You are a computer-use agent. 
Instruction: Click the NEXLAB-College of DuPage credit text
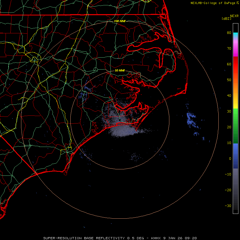pyautogui.click(x=213, y=3)
